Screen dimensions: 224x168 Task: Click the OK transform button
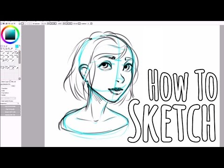tap(4, 98)
